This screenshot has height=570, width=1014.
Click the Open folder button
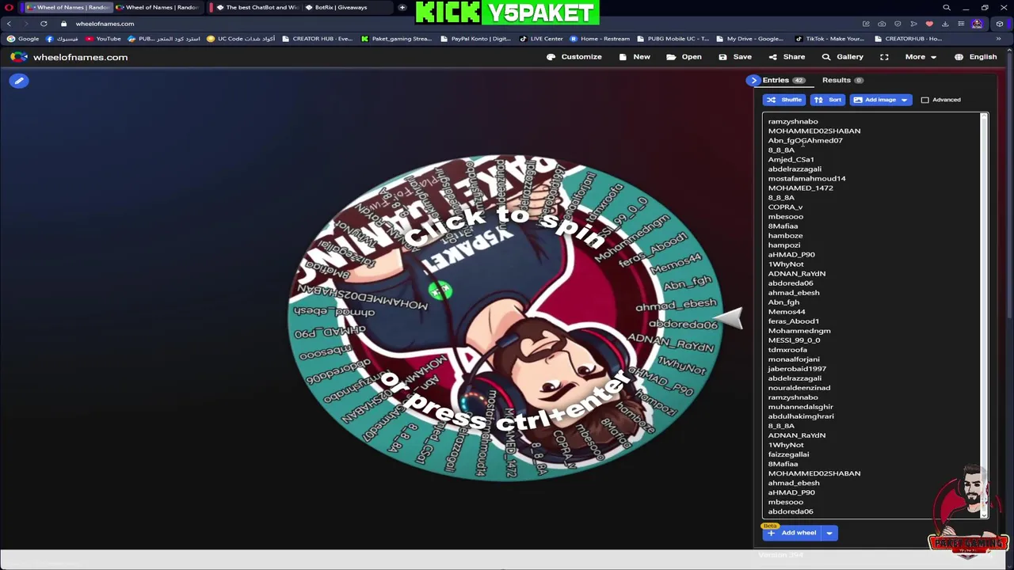tap(684, 57)
